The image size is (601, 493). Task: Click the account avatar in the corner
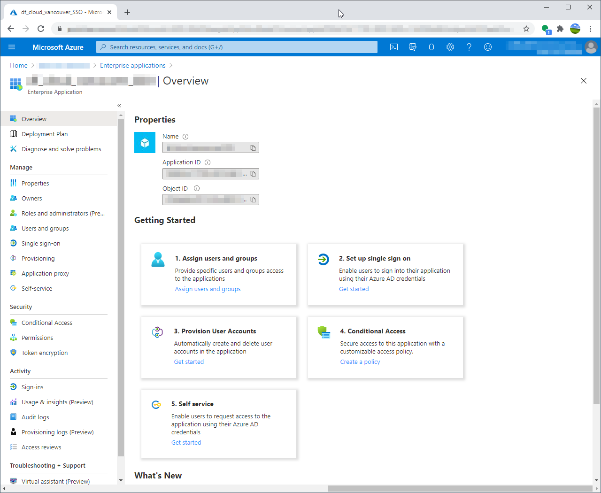pos(591,46)
